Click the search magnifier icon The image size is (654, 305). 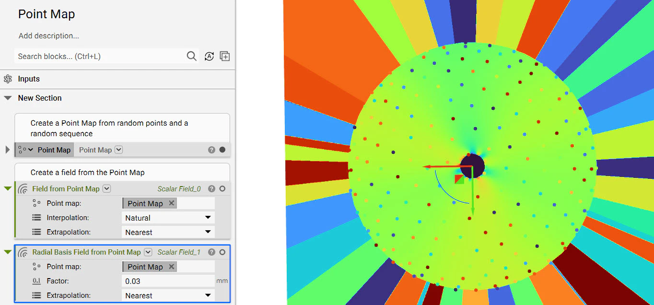(x=191, y=56)
